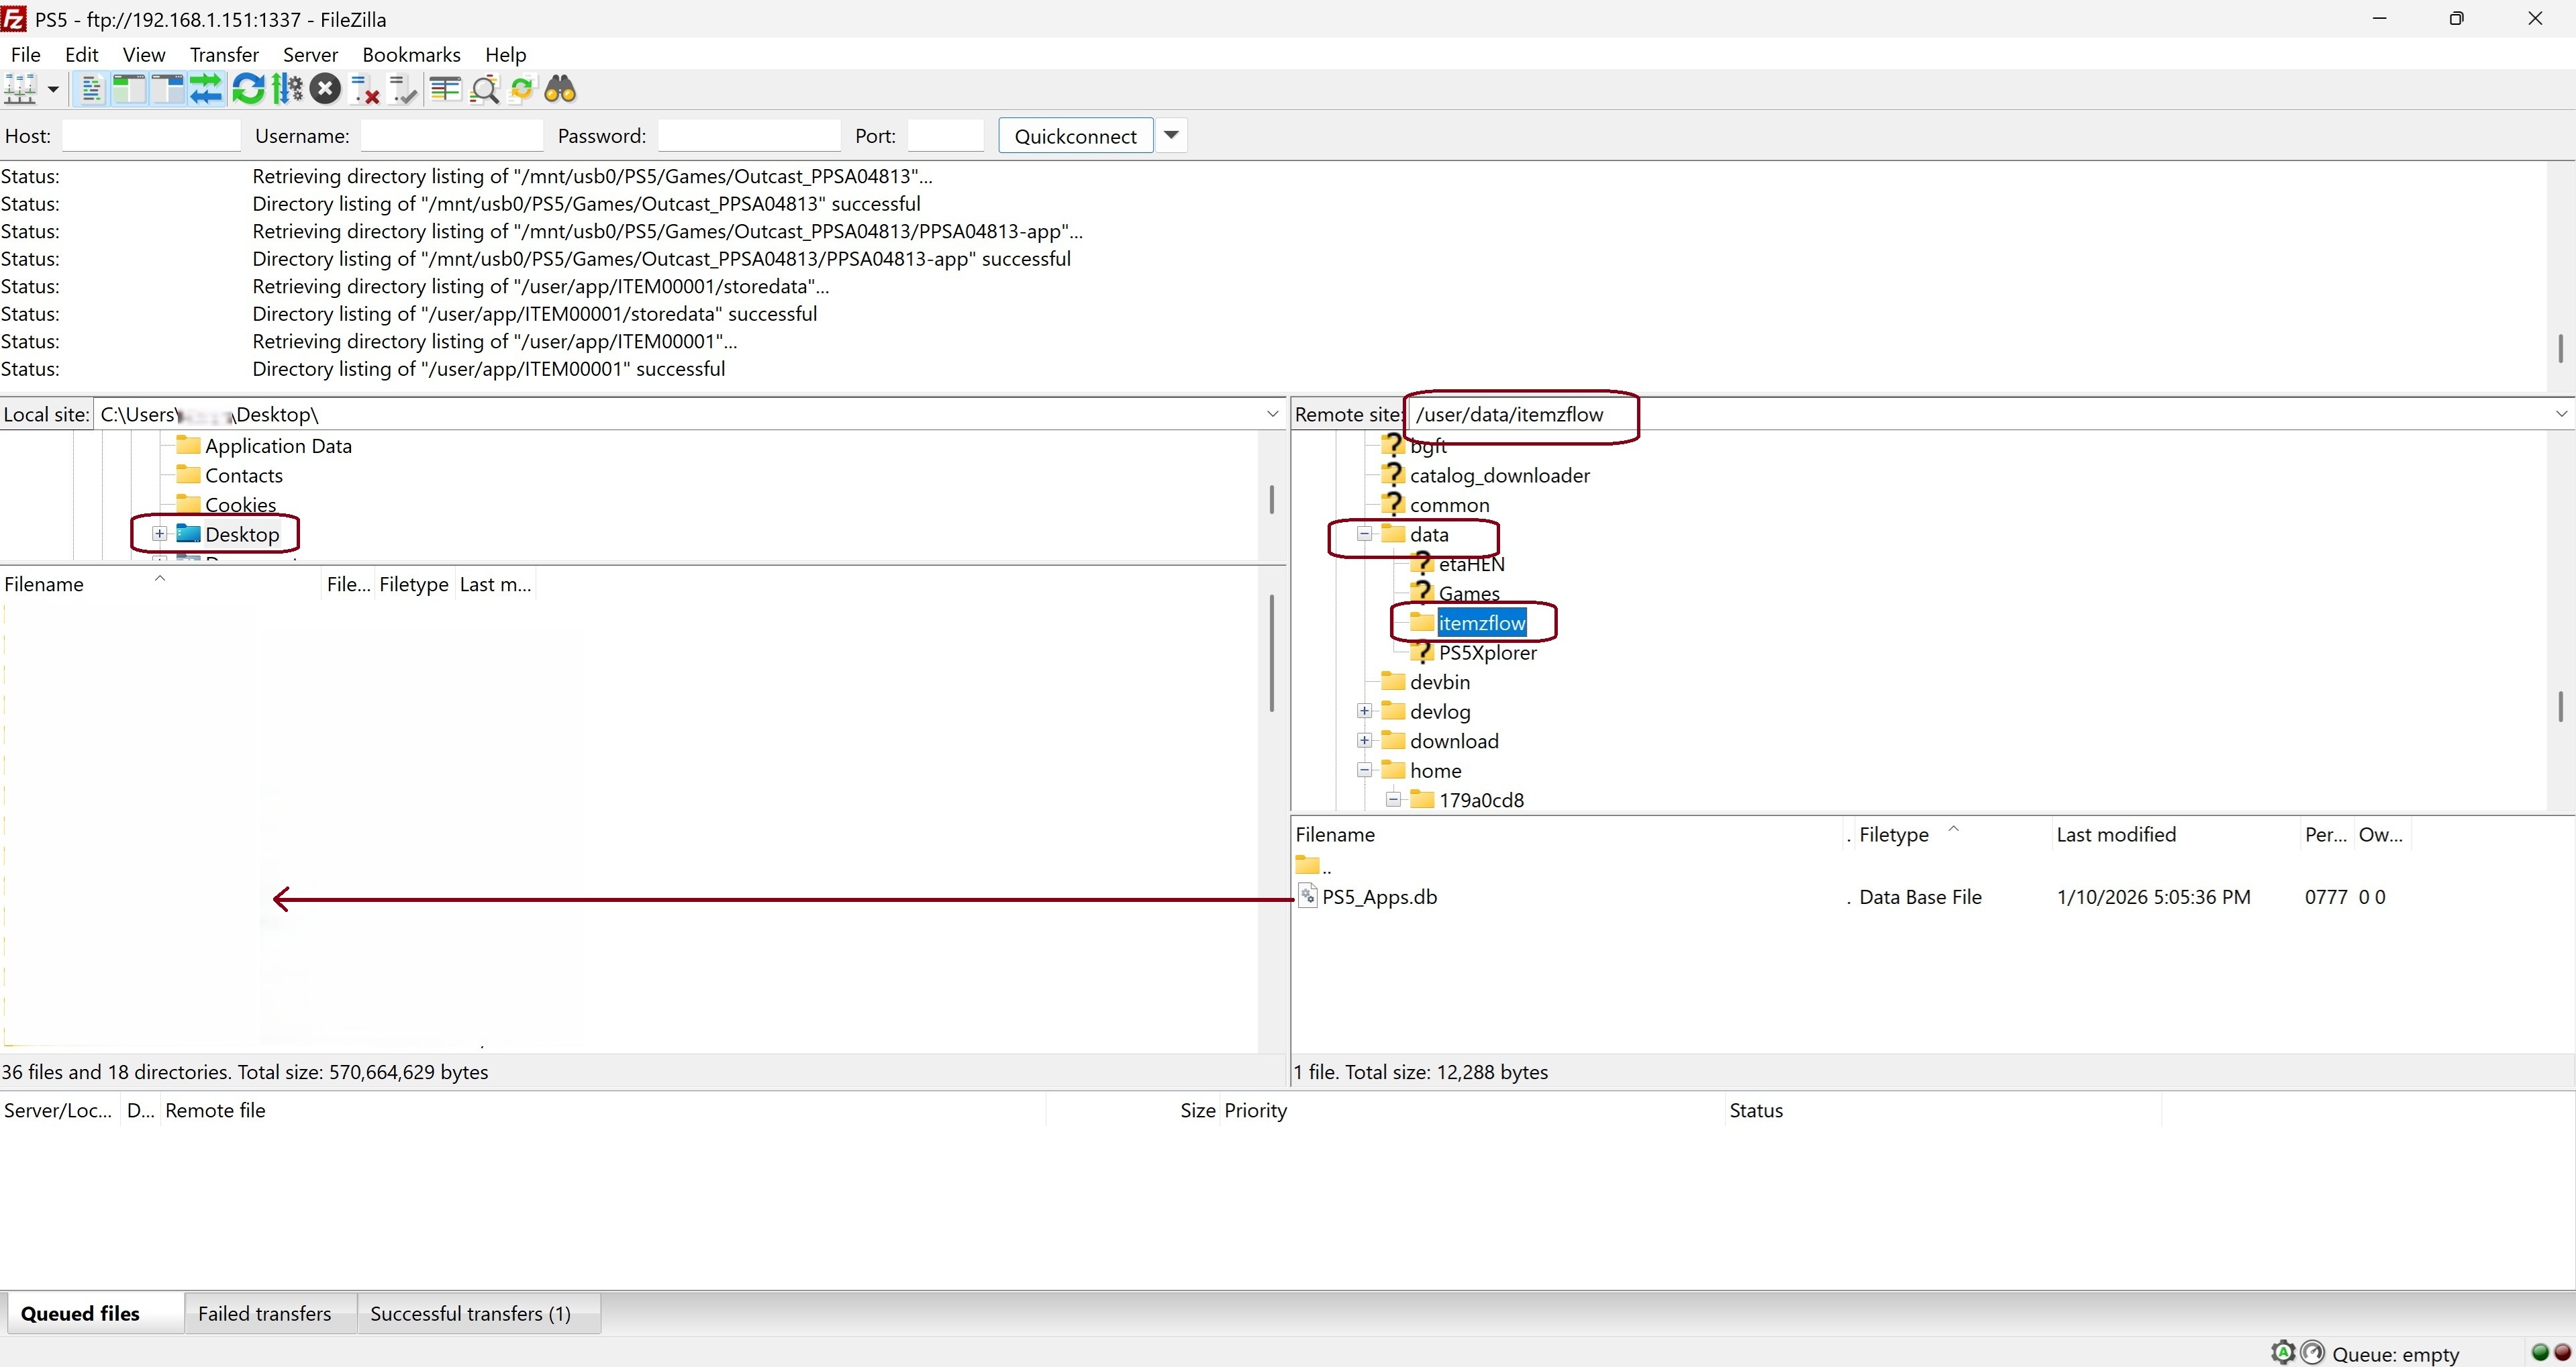Select the Games folder in remote tree
Screen dimensions: 2576x1367
click(x=1468, y=593)
